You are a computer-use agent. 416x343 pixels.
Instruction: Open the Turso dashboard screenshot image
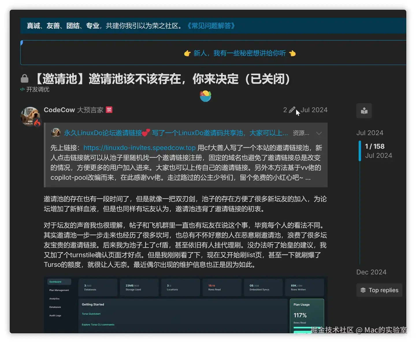[x=186, y=305]
